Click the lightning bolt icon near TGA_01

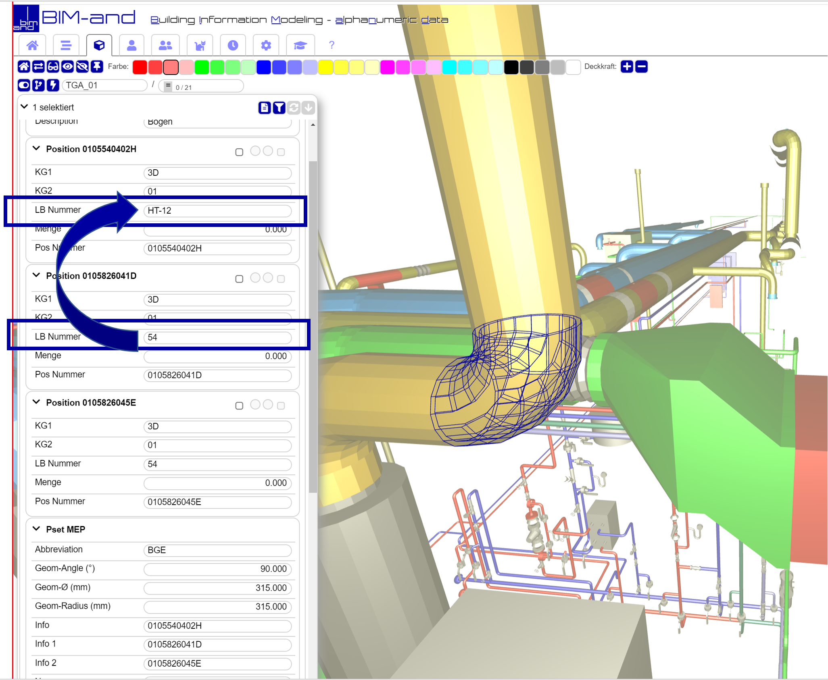(53, 85)
